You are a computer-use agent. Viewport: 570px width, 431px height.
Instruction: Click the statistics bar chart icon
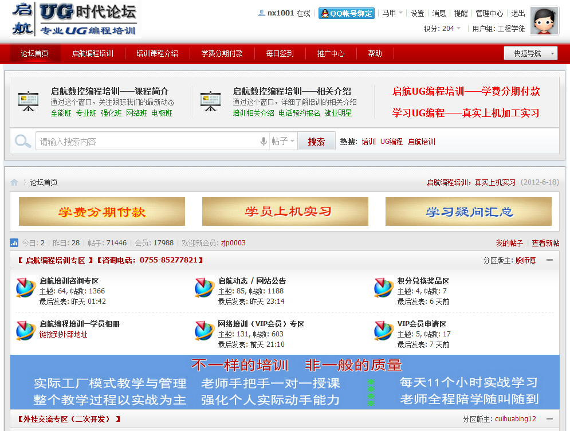(x=14, y=242)
